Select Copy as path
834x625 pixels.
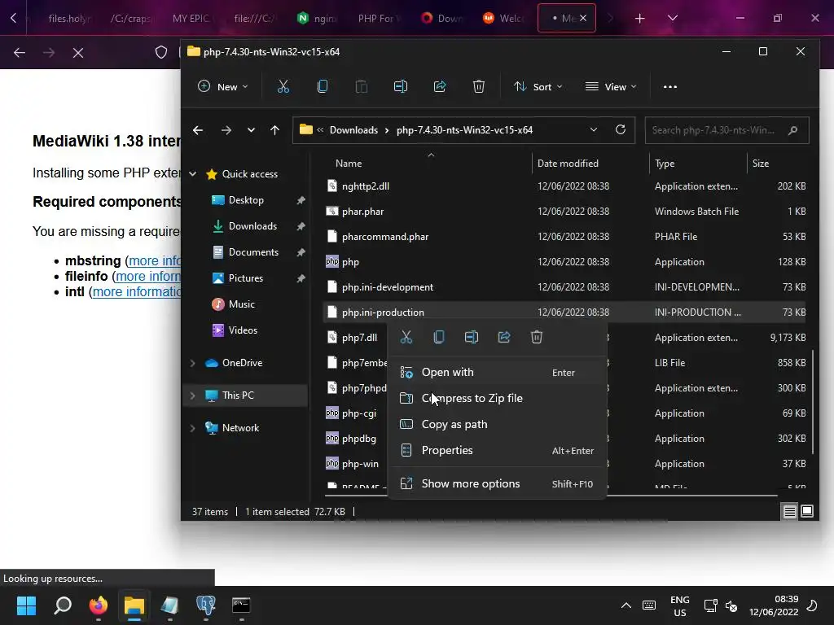coord(498,424)
